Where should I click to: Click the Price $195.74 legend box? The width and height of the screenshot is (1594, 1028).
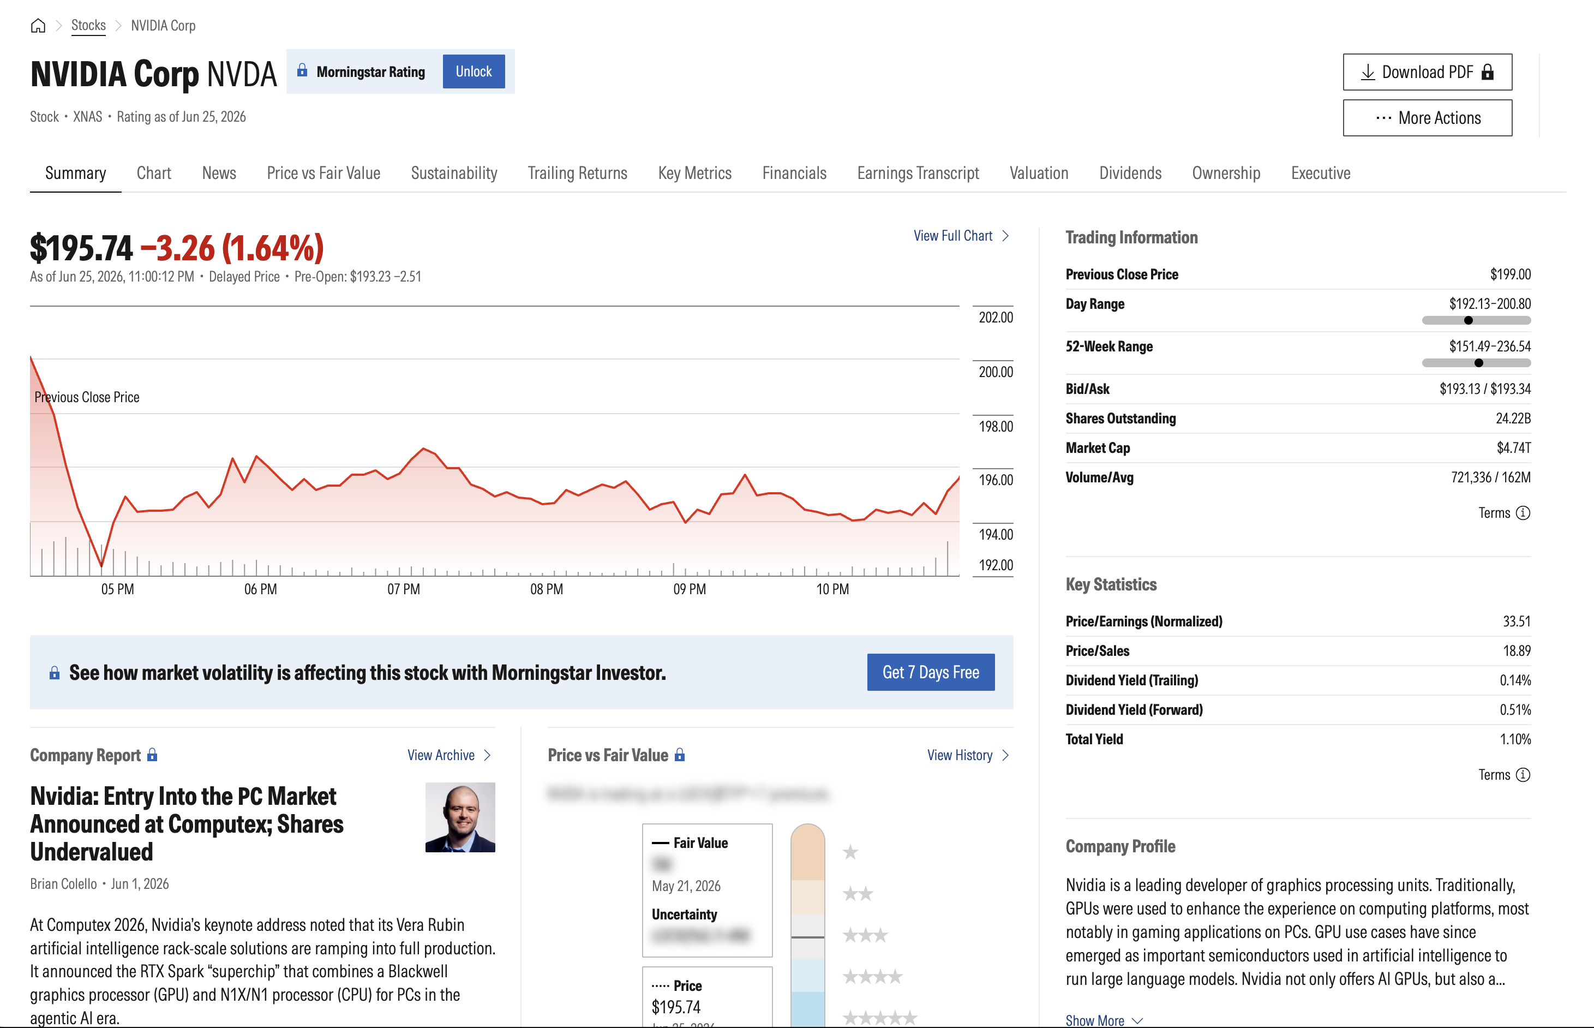pos(707,997)
